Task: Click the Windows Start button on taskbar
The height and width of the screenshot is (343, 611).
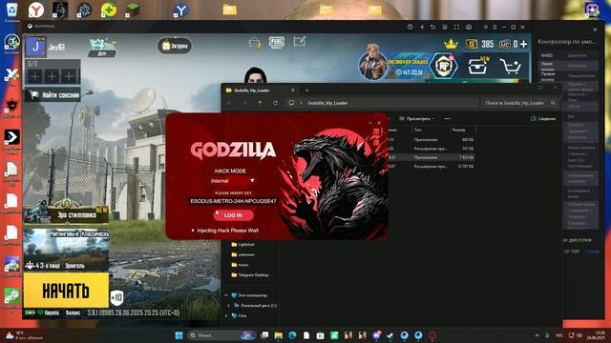Action: [x=179, y=335]
